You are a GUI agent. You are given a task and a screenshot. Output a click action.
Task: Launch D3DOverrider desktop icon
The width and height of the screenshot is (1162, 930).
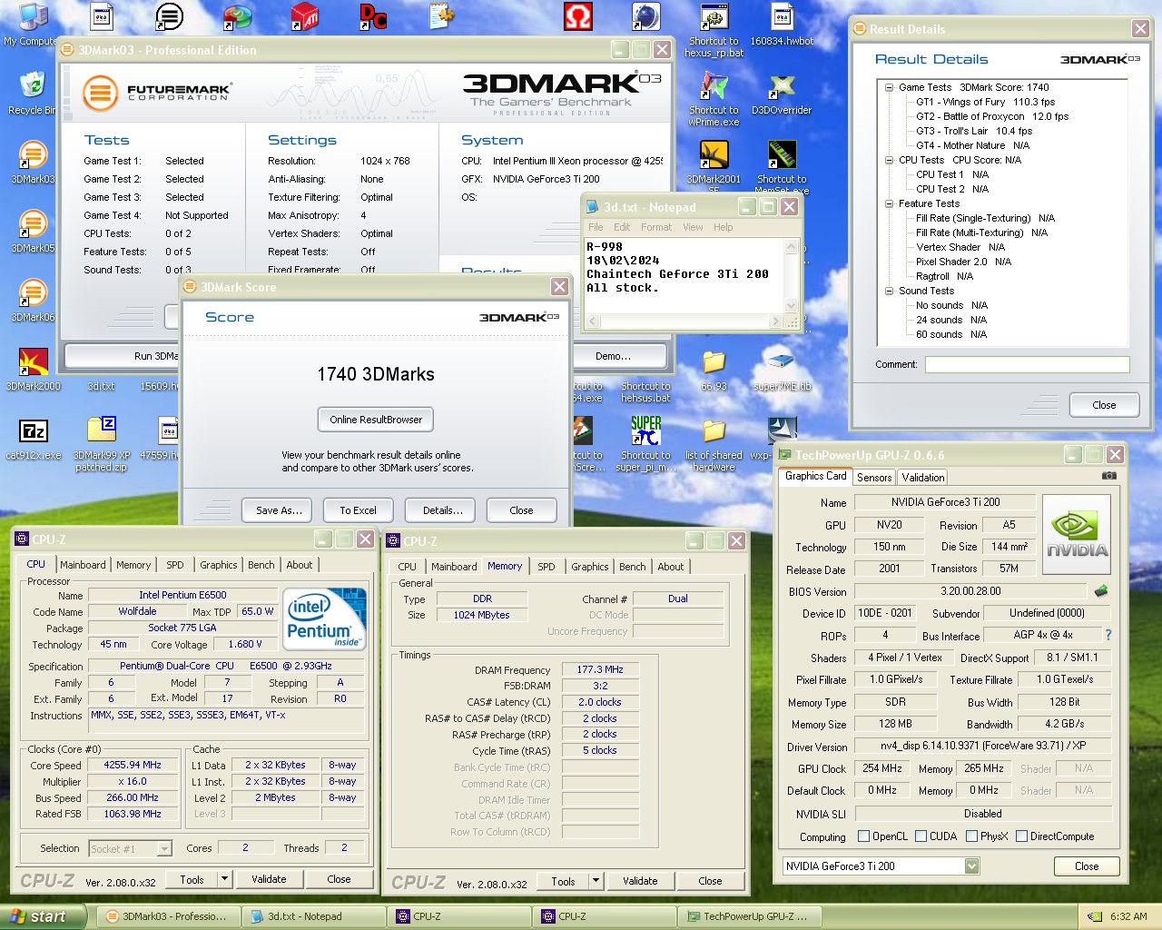pyautogui.click(x=782, y=85)
